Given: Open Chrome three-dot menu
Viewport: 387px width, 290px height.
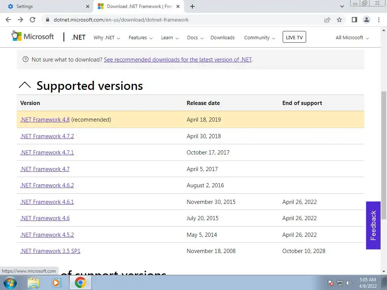Looking at the screenshot, I should click(379, 20).
